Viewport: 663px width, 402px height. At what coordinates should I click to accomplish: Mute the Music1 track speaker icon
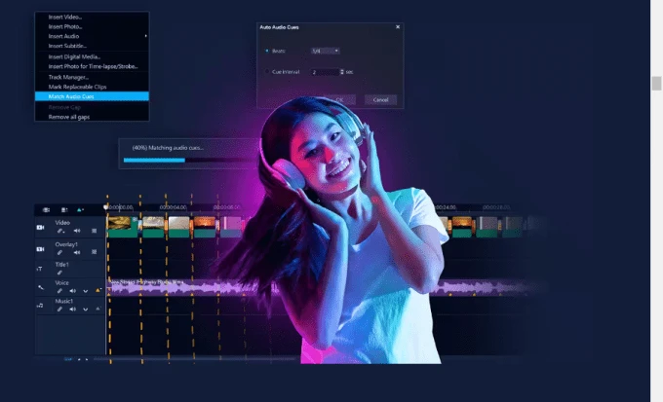click(x=73, y=310)
